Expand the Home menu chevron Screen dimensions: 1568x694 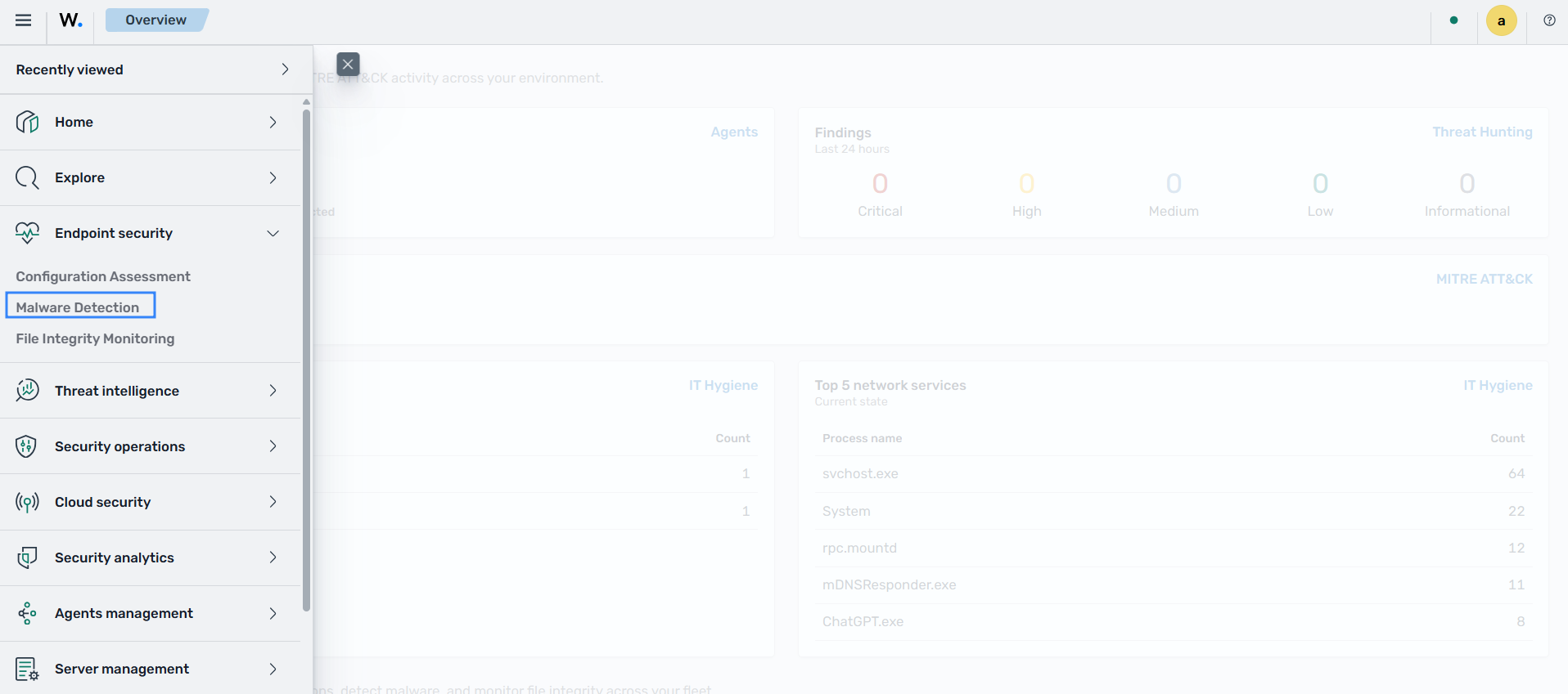click(273, 122)
